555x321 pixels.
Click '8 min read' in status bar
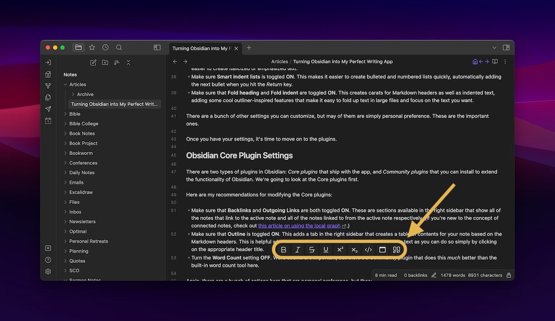[386, 275]
